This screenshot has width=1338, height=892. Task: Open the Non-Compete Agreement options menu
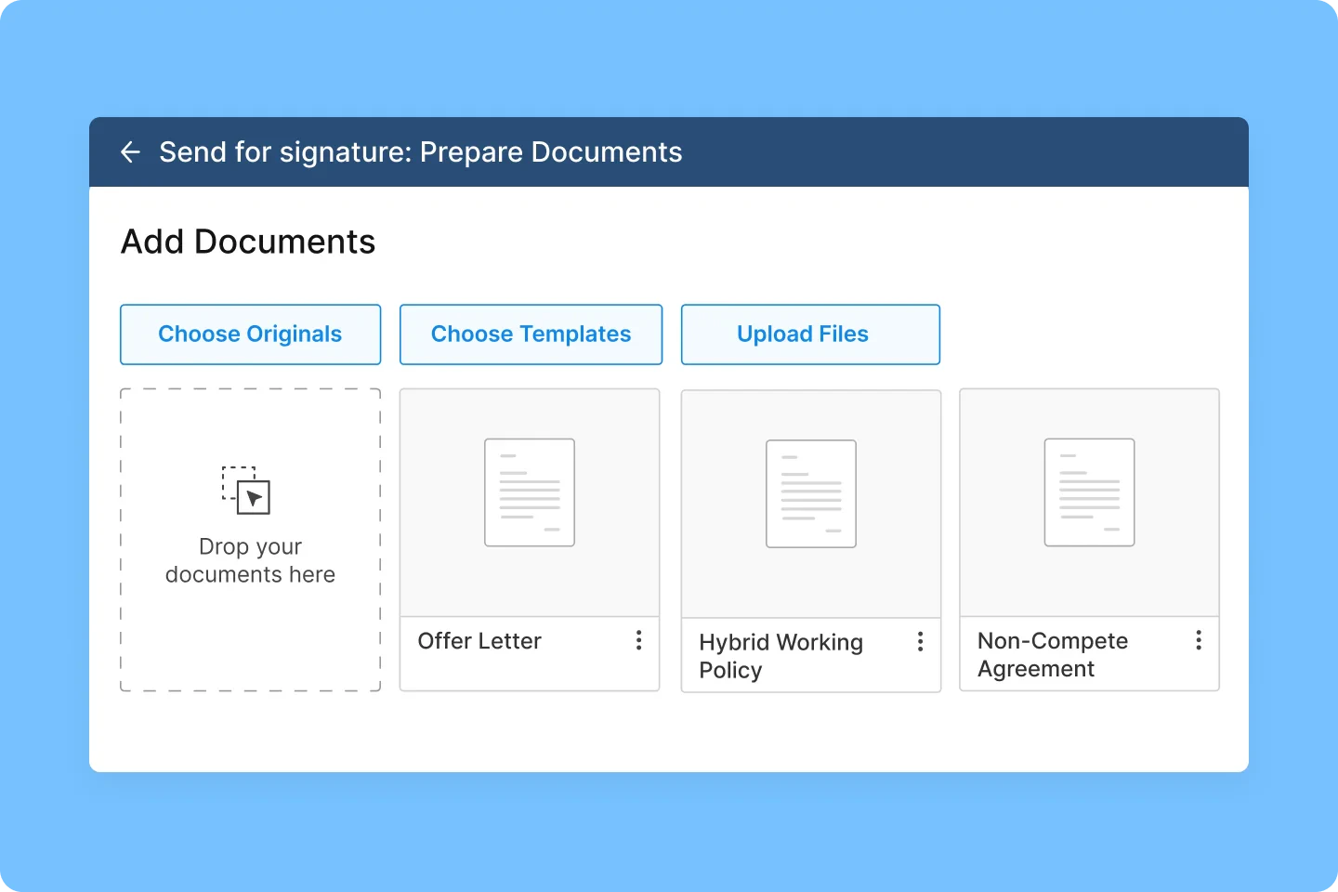click(x=1199, y=641)
